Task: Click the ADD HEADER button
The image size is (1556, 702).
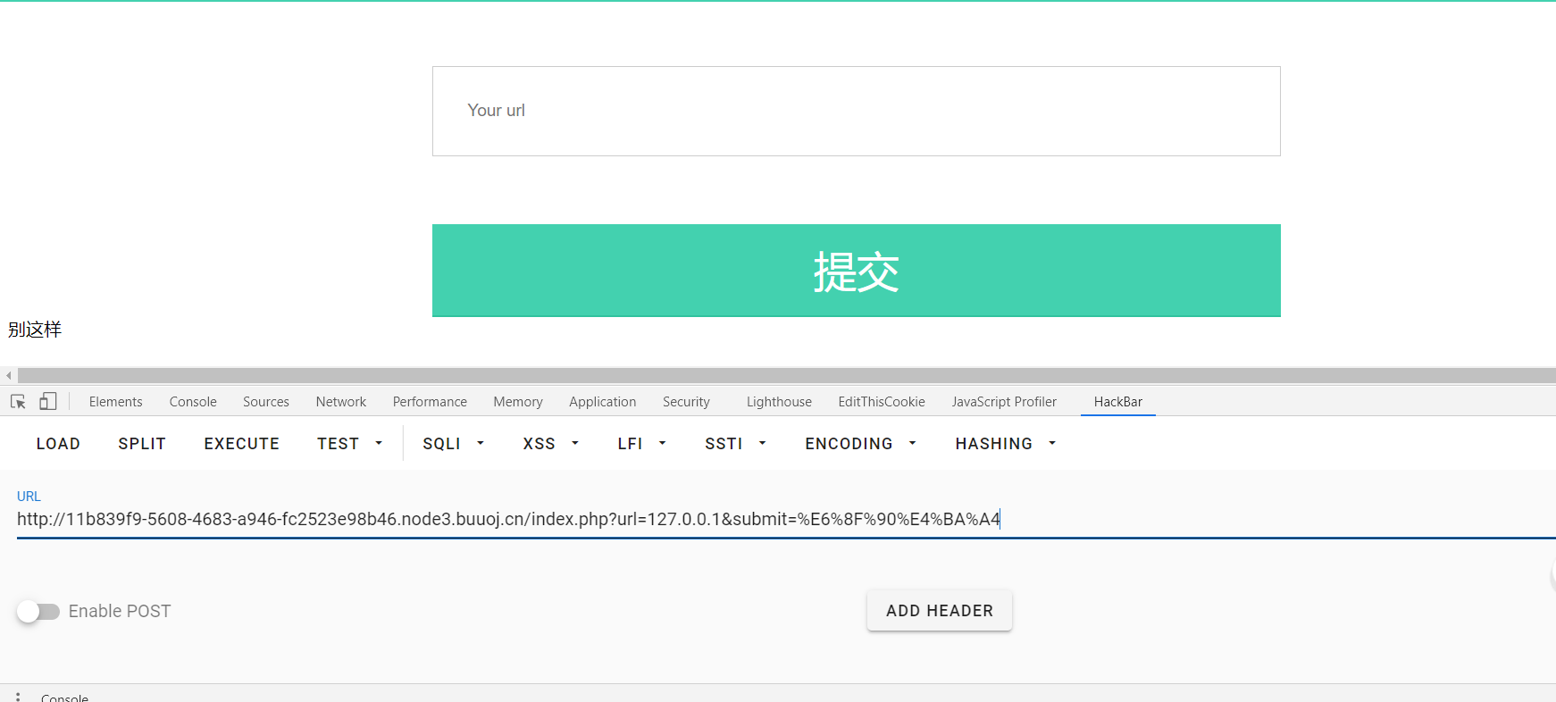Action: click(x=940, y=611)
